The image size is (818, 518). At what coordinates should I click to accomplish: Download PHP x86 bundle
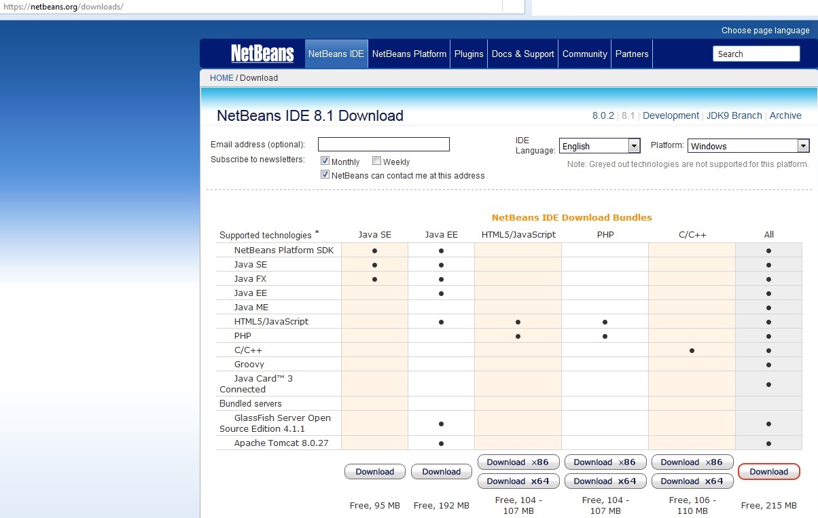pos(605,462)
